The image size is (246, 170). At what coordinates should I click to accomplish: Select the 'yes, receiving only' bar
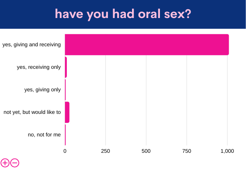66,67
